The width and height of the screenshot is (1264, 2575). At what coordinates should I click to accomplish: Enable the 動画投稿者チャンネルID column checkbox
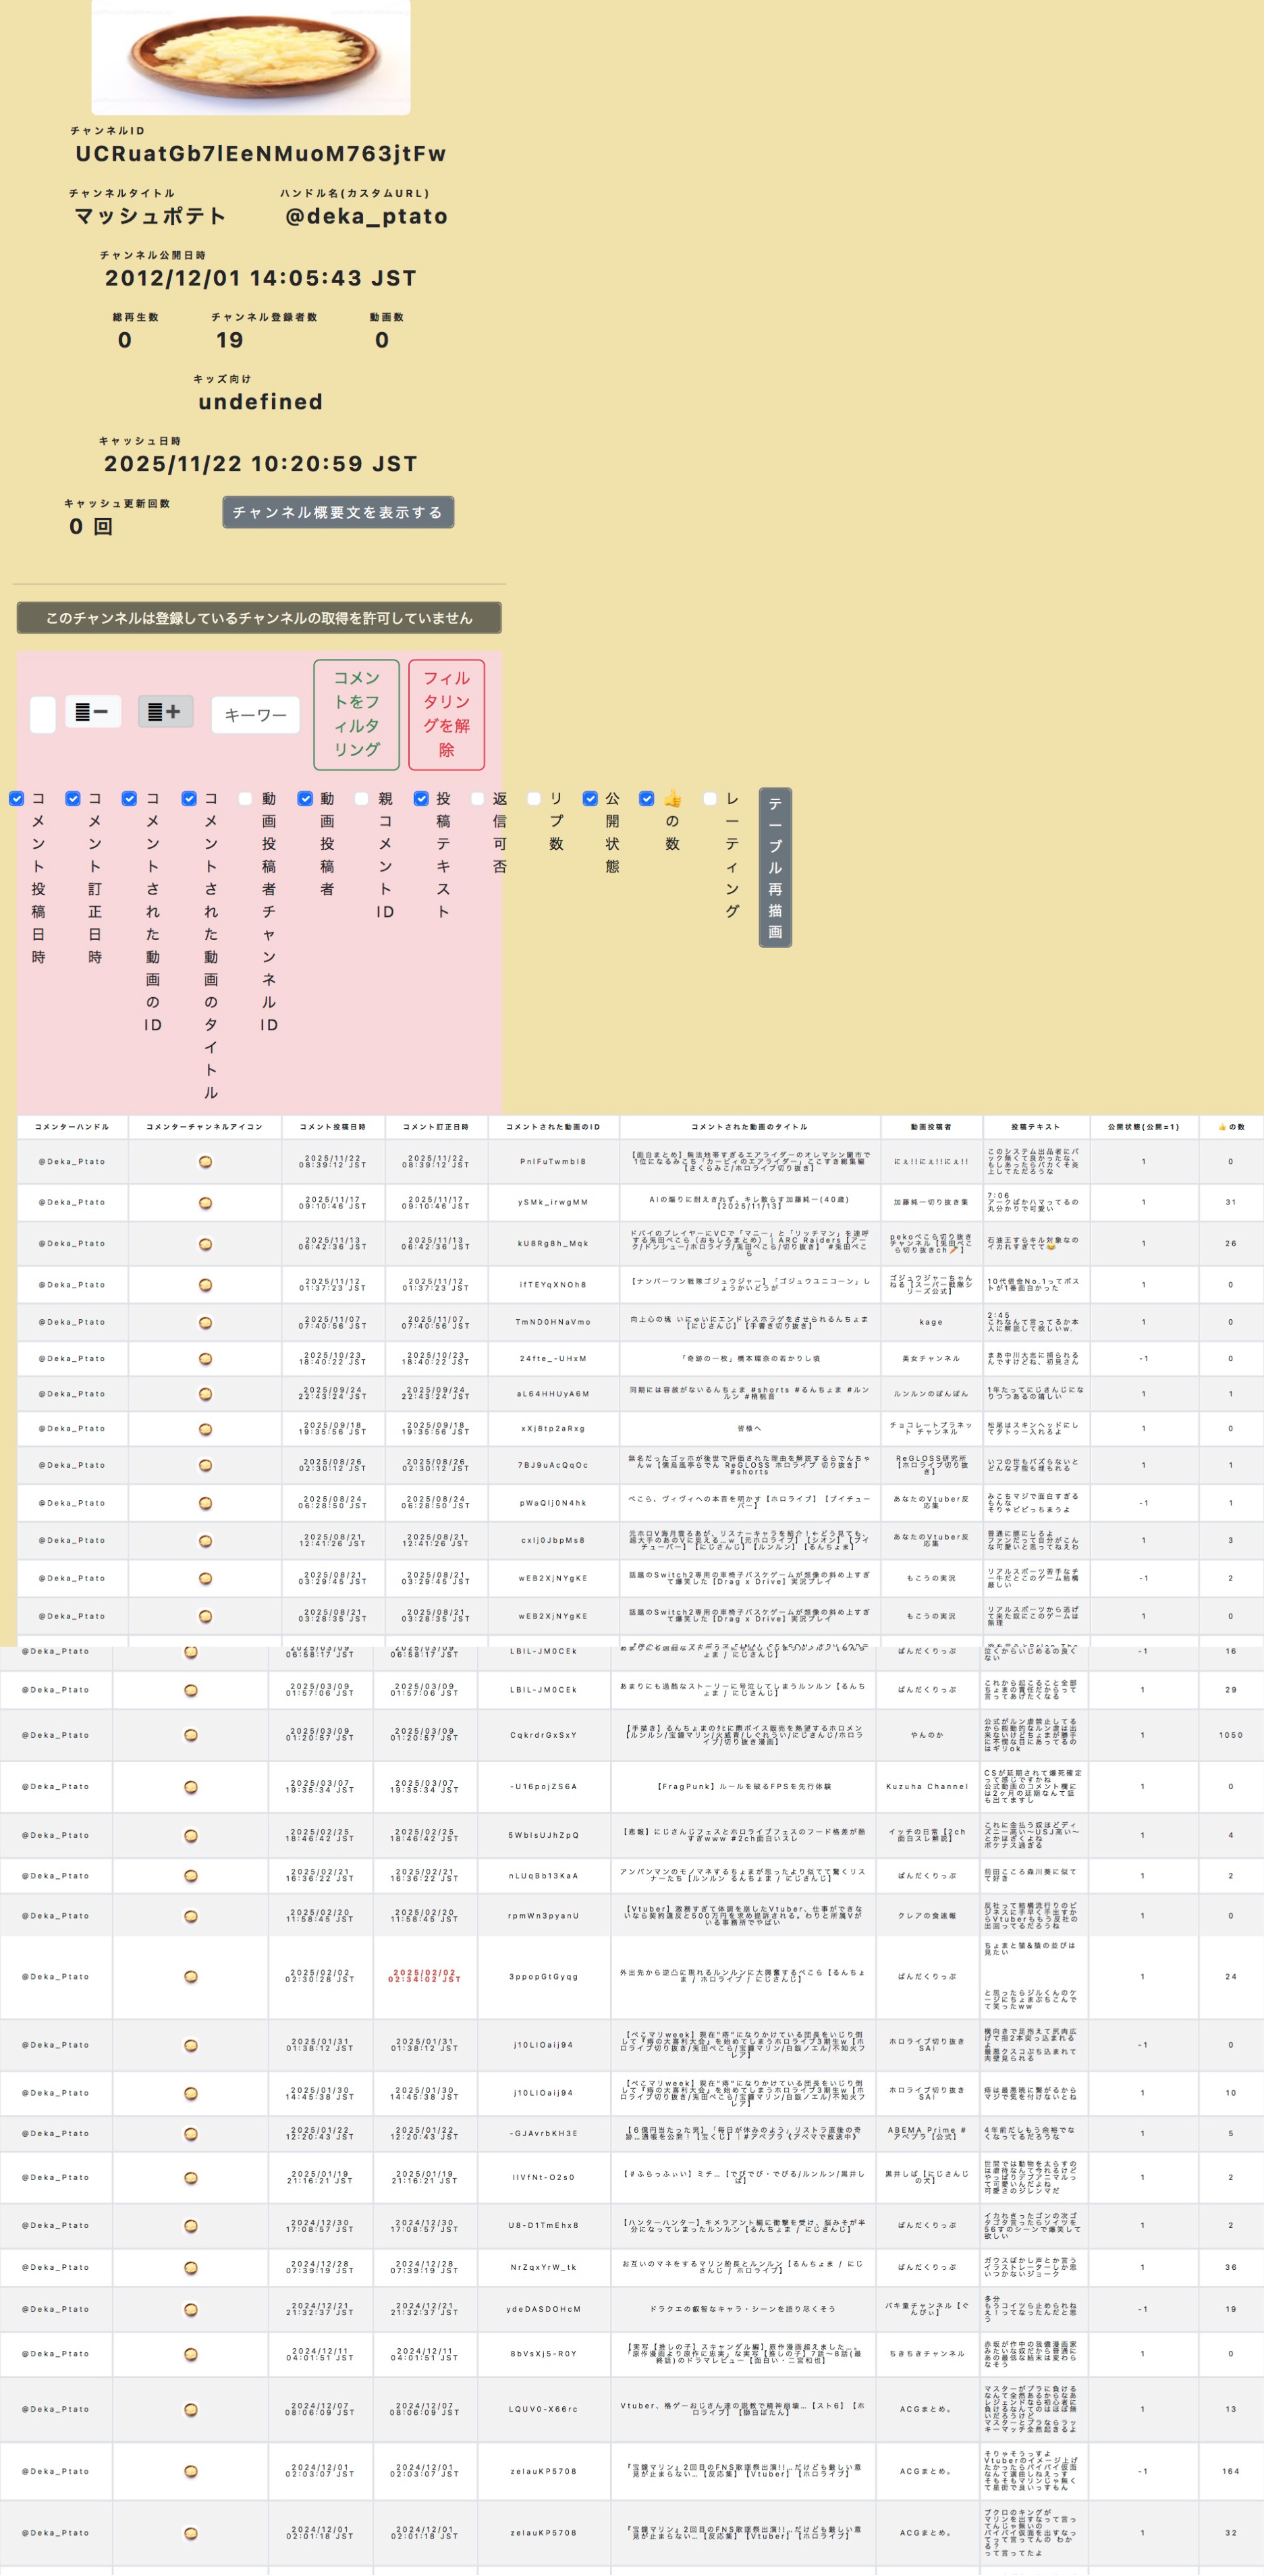[x=246, y=799]
